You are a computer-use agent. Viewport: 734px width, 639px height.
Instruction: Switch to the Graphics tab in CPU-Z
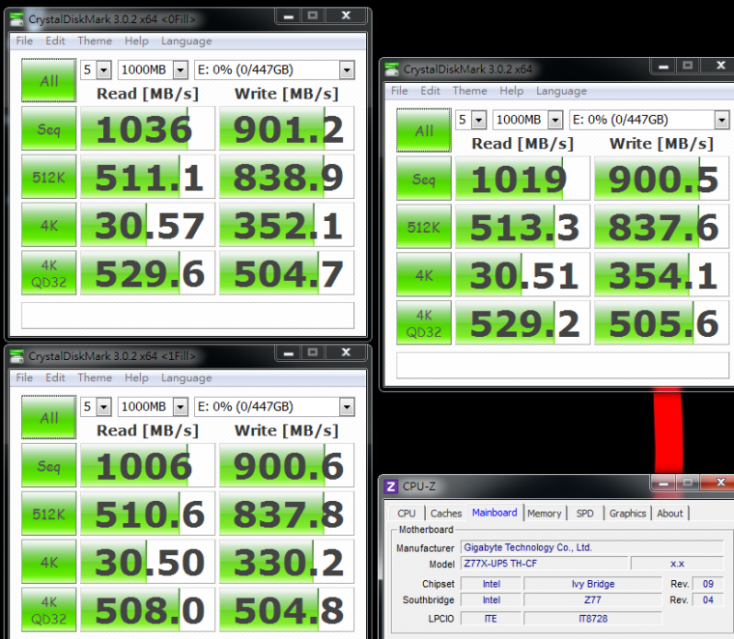(627, 514)
